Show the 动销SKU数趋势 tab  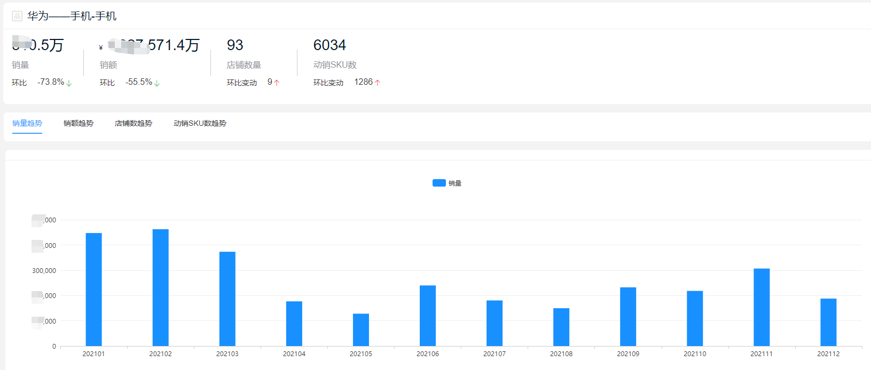point(200,123)
